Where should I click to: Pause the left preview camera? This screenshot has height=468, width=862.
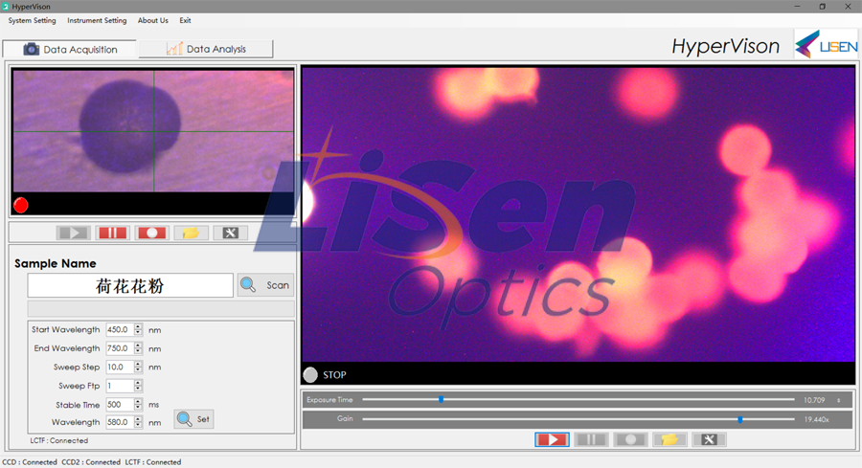coord(112,233)
